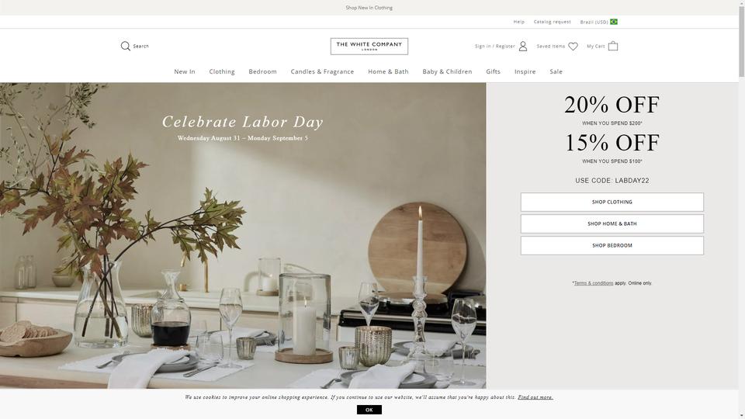Viewport: 745px width, 419px height.
Task: Select the Baby & Children menu item
Action: tap(447, 71)
